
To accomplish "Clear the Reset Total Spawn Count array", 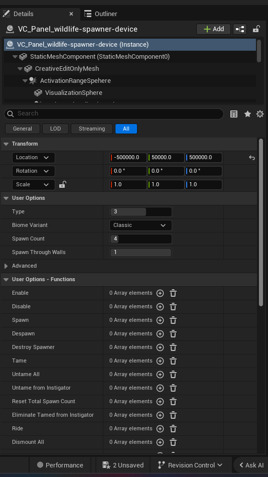I will coord(173,402).
